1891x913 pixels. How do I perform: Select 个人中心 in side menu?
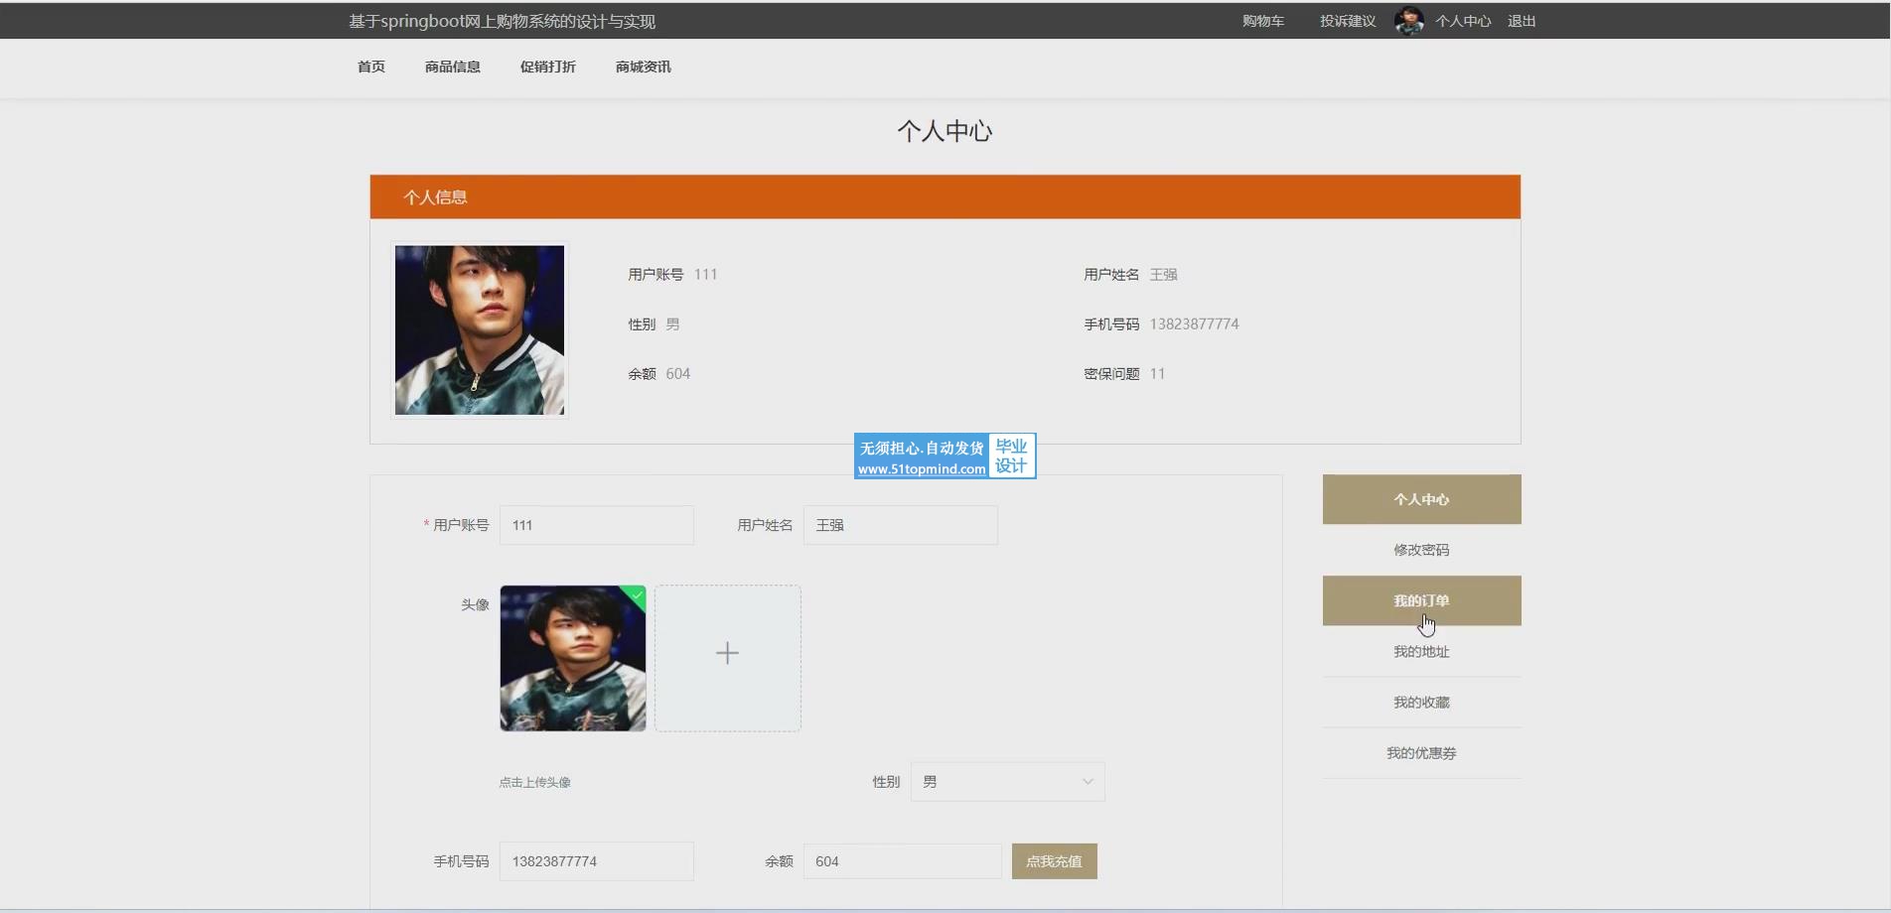[x=1421, y=499]
